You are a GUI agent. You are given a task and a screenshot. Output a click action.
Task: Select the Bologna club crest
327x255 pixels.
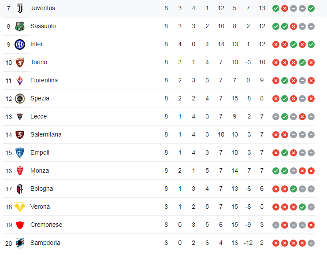click(x=20, y=188)
